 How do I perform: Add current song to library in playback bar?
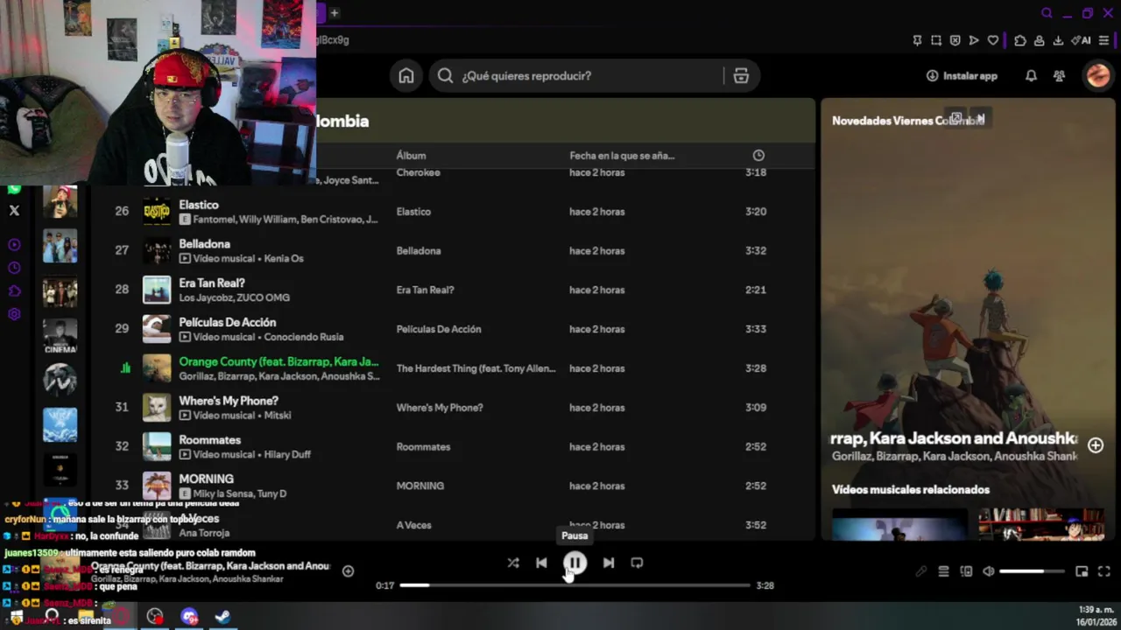[x=348, y=571]
